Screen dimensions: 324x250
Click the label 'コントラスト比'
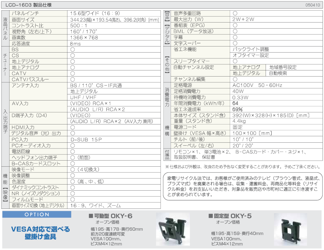pyautogui.click(x=28, y=26)
